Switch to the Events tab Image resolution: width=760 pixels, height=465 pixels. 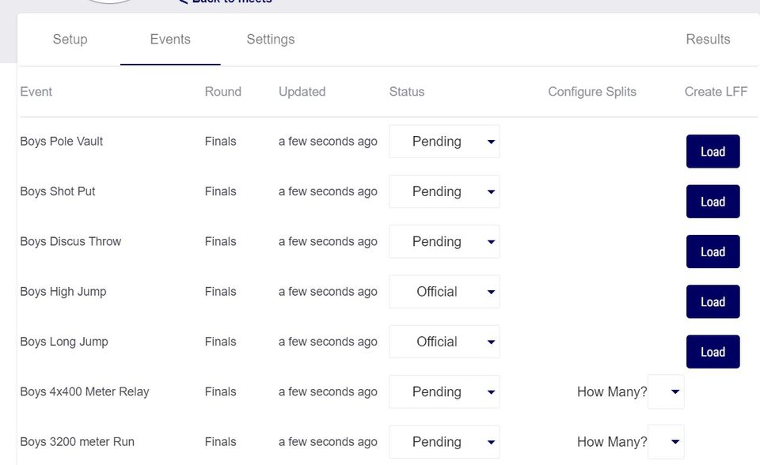pos(170,40)
